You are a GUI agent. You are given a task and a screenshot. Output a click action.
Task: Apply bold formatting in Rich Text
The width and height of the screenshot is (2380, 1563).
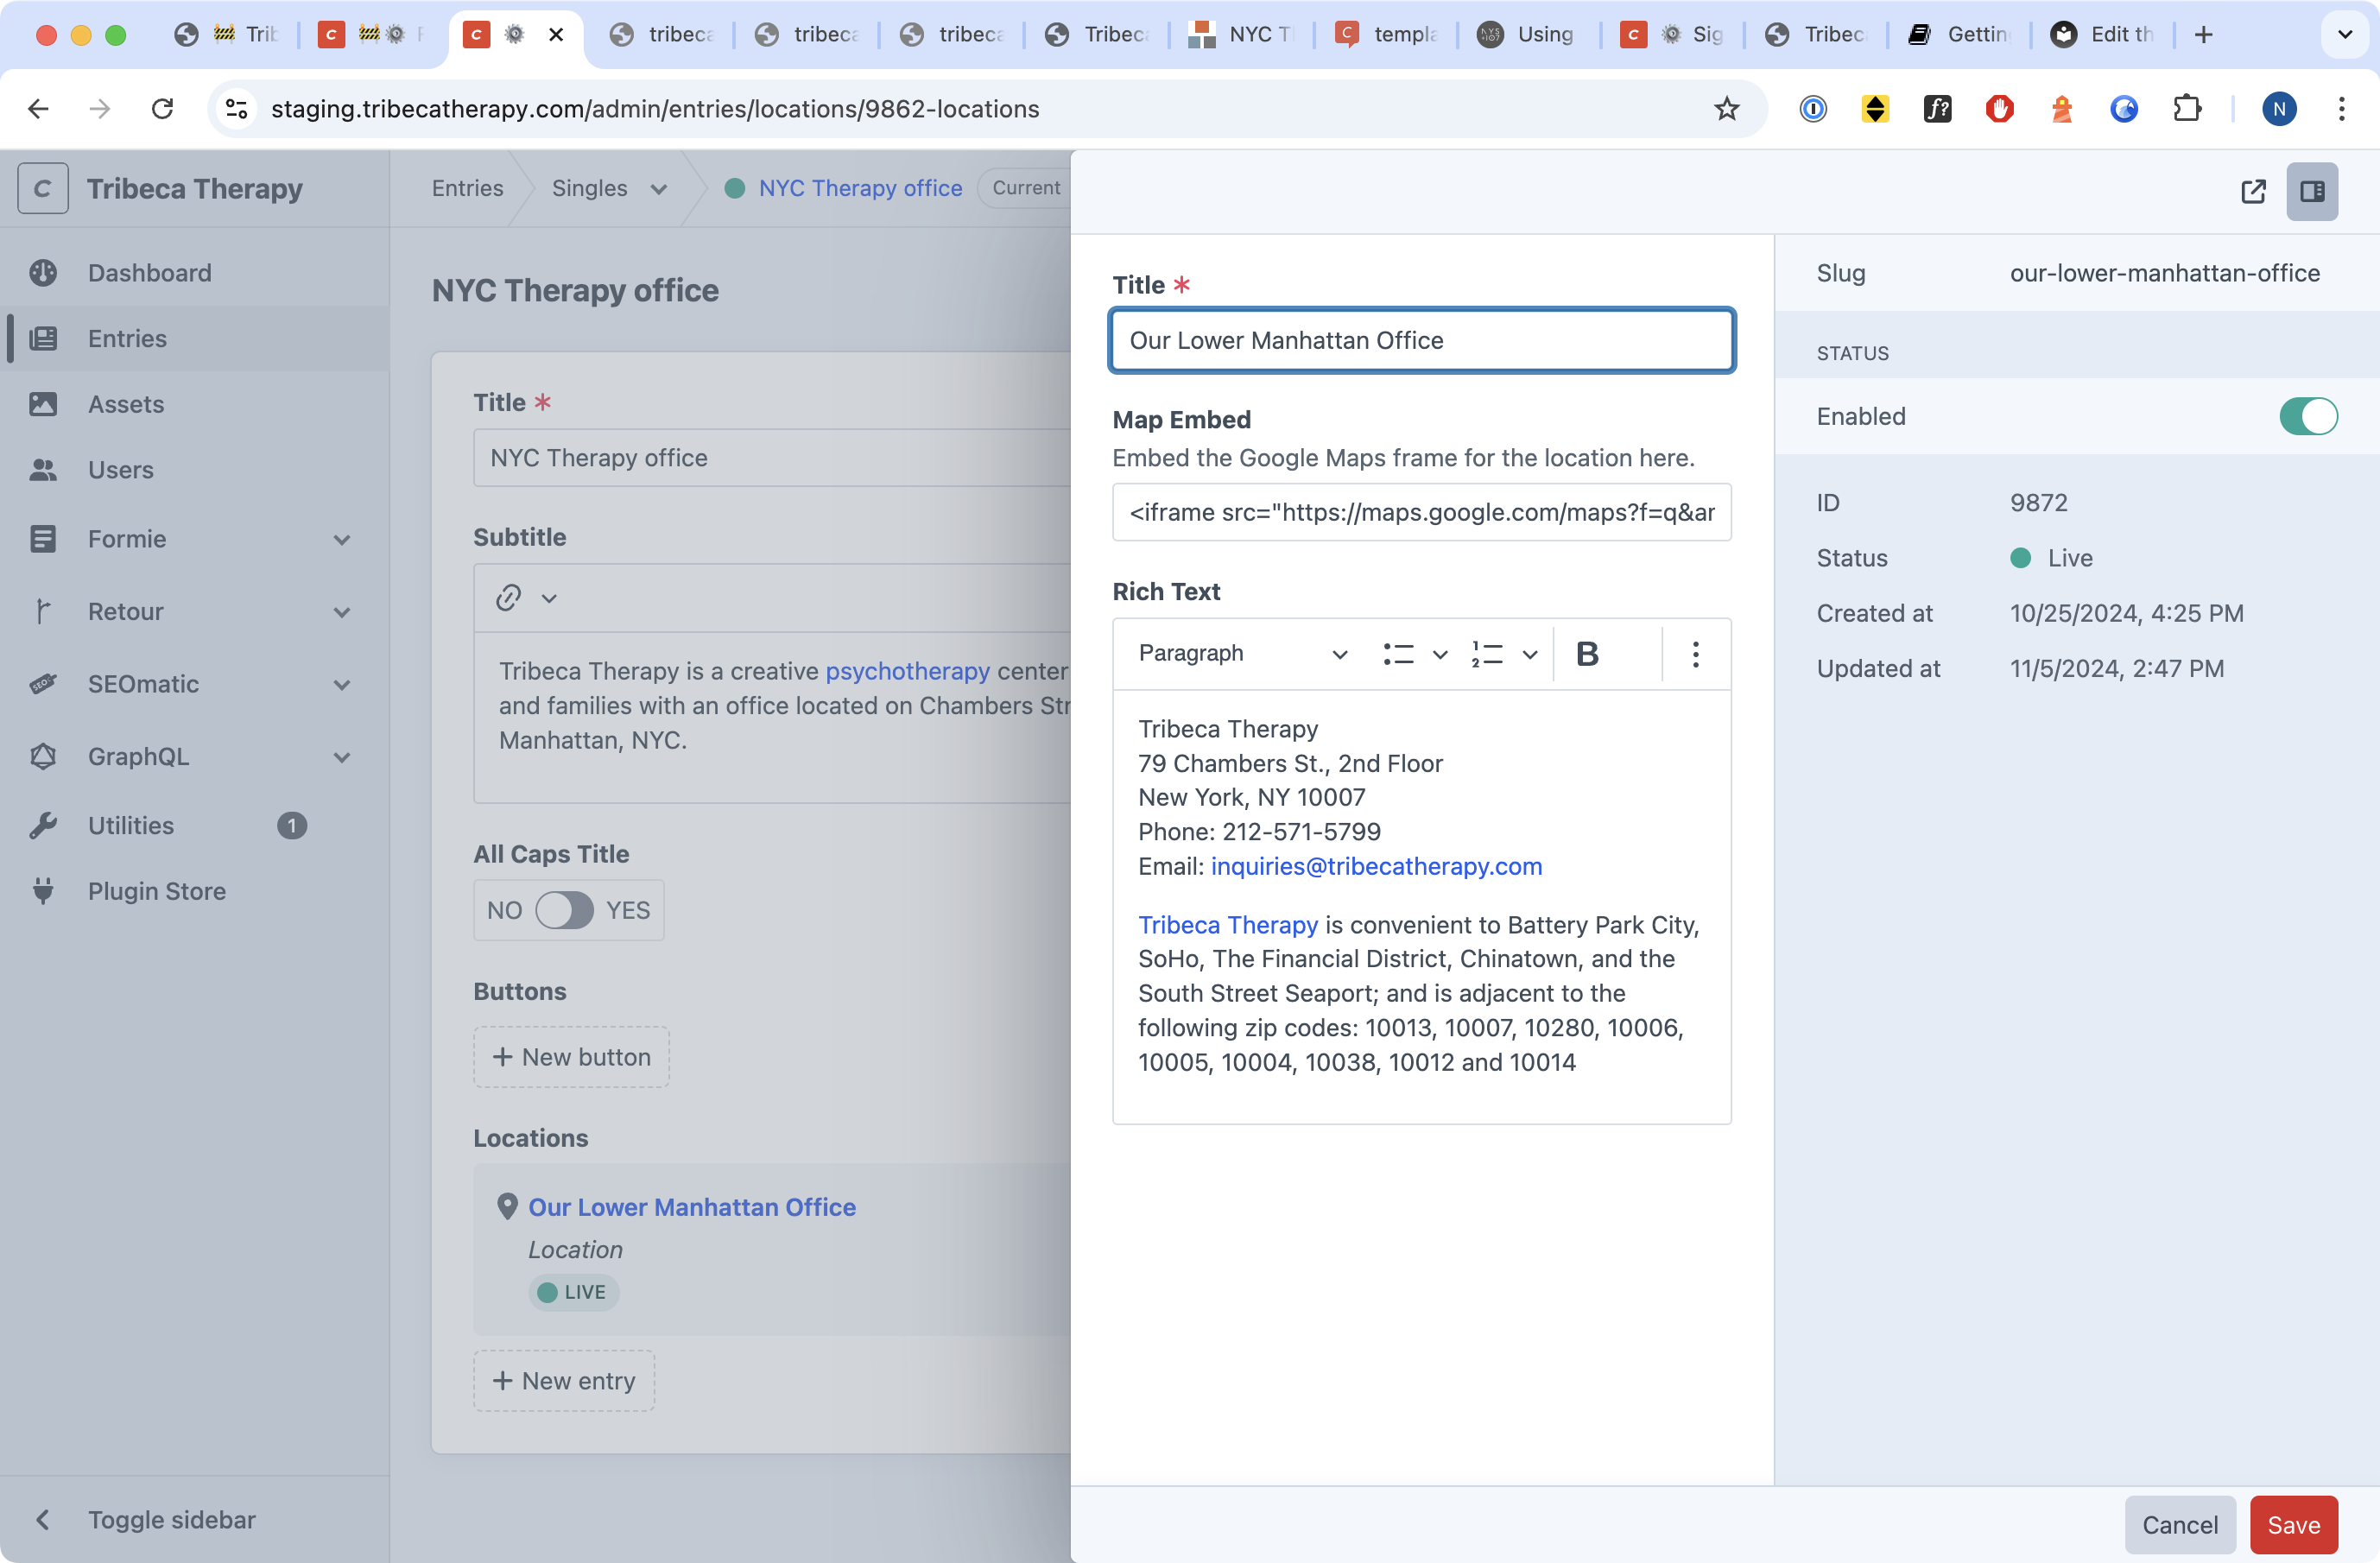[x=1587, y=654]
